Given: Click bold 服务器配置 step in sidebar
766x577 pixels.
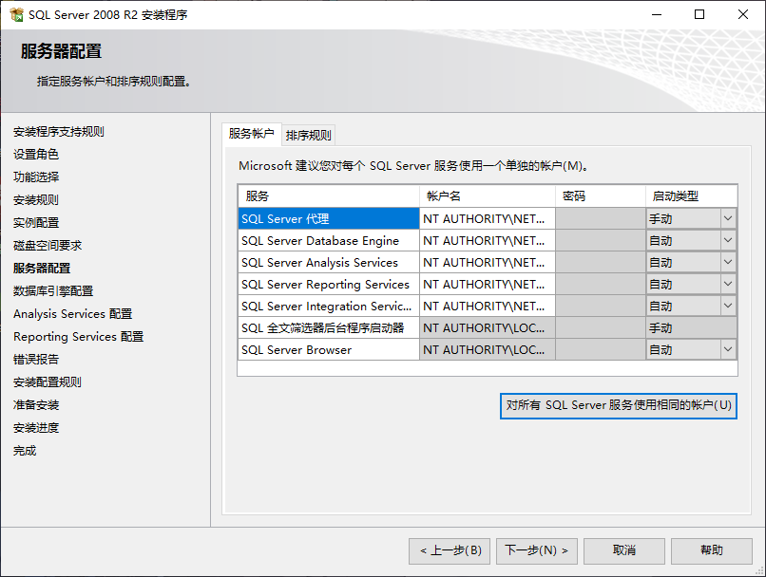Looking at the screenshot, I should [x=42, y=269].
